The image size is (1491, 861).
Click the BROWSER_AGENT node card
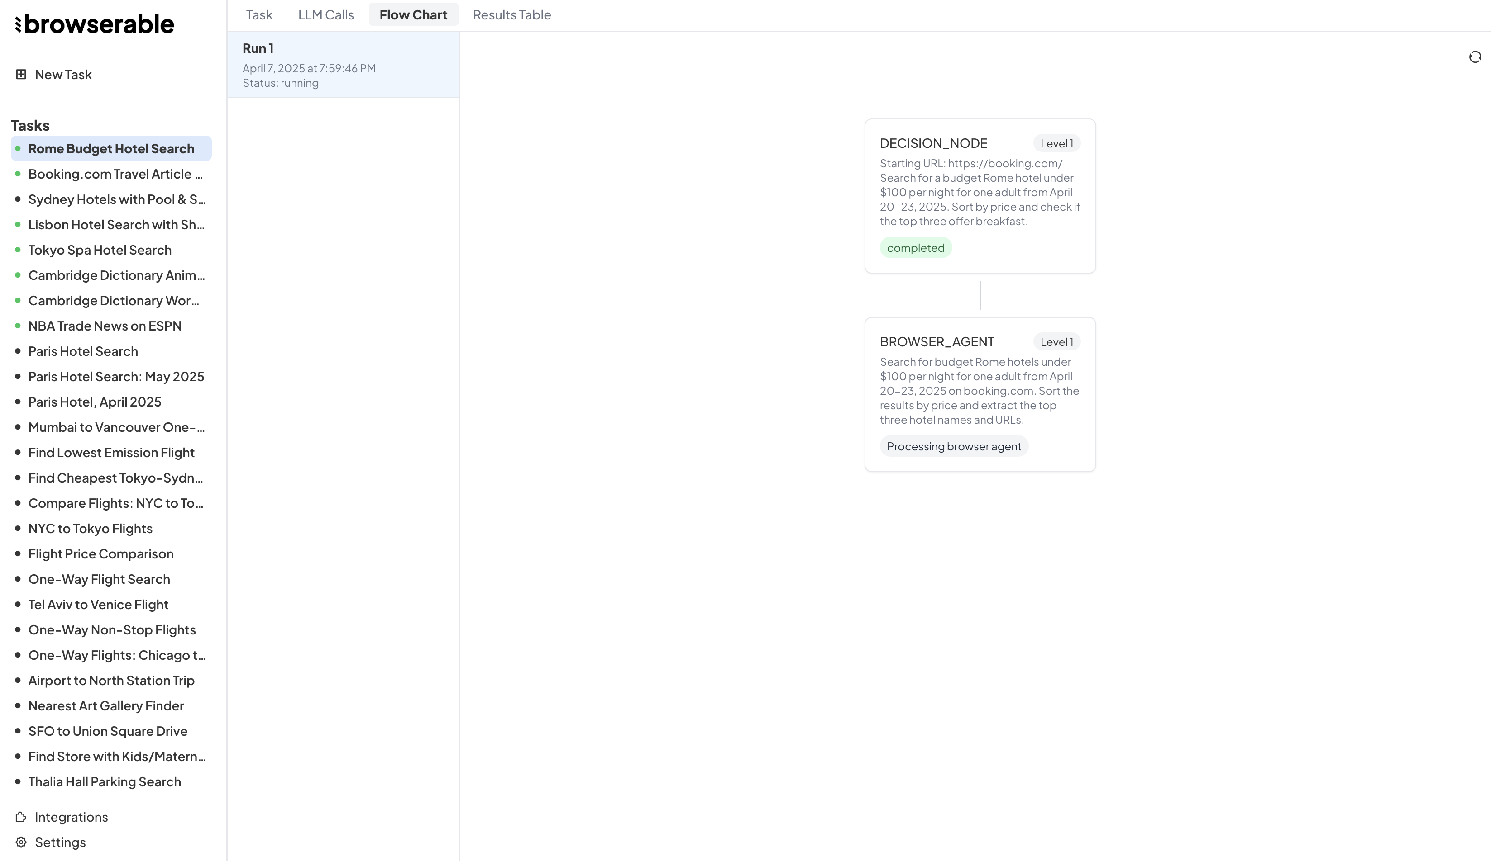980,393
